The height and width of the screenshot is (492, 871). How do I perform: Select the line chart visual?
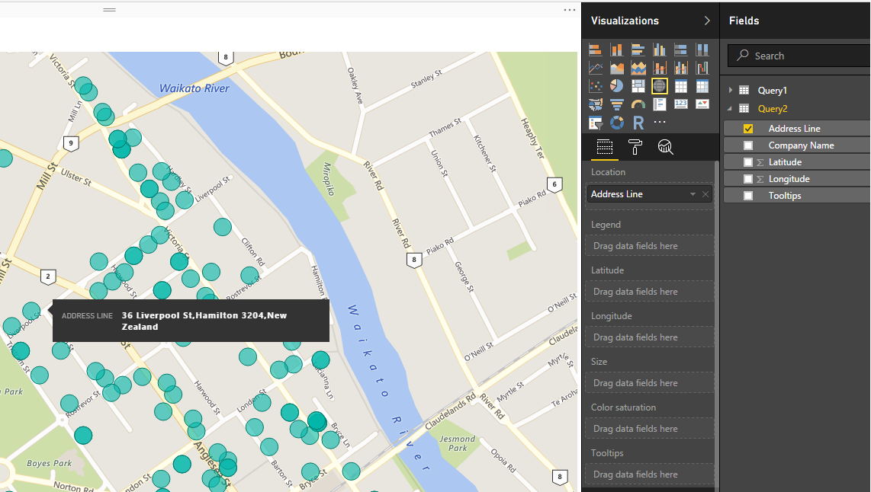click(x=595, y=69)
